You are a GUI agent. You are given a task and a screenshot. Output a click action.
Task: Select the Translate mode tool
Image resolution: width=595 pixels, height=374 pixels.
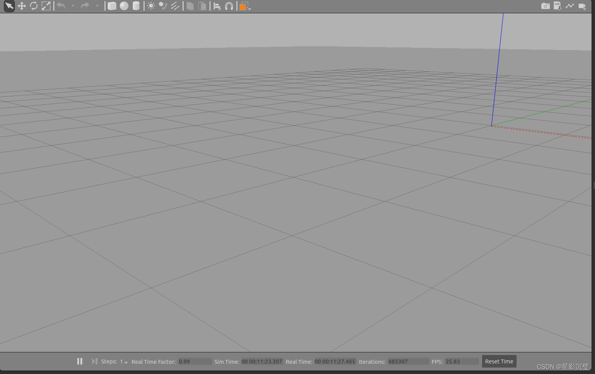[x=22, y=6]
